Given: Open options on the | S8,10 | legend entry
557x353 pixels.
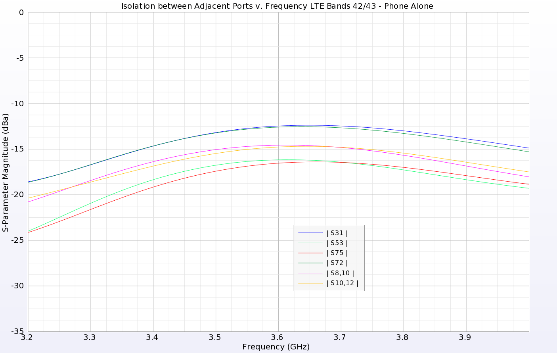Looking at the screenshot, I should [339, 272].
